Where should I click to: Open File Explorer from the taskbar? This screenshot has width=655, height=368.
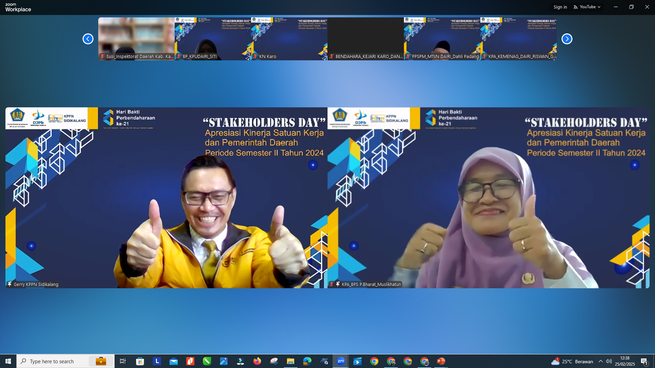click(290, 361)
